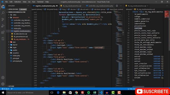Open the View menu
170x95 pixels.
[24, 2]
